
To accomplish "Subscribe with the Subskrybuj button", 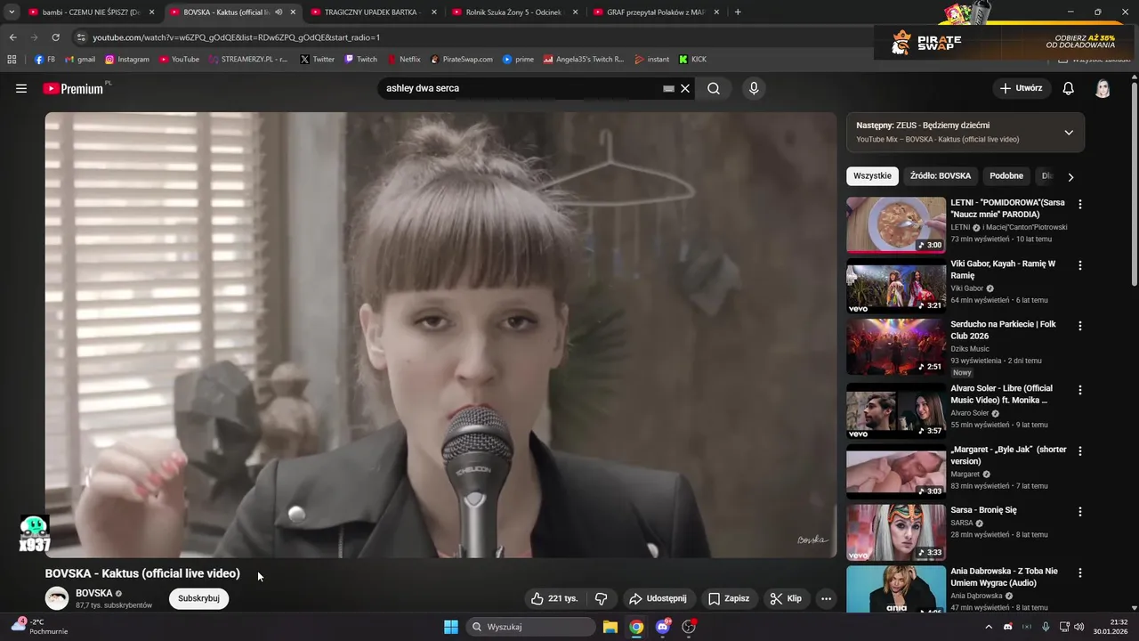I will [199, 598].
